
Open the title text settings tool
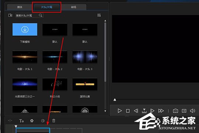point(21,121)
